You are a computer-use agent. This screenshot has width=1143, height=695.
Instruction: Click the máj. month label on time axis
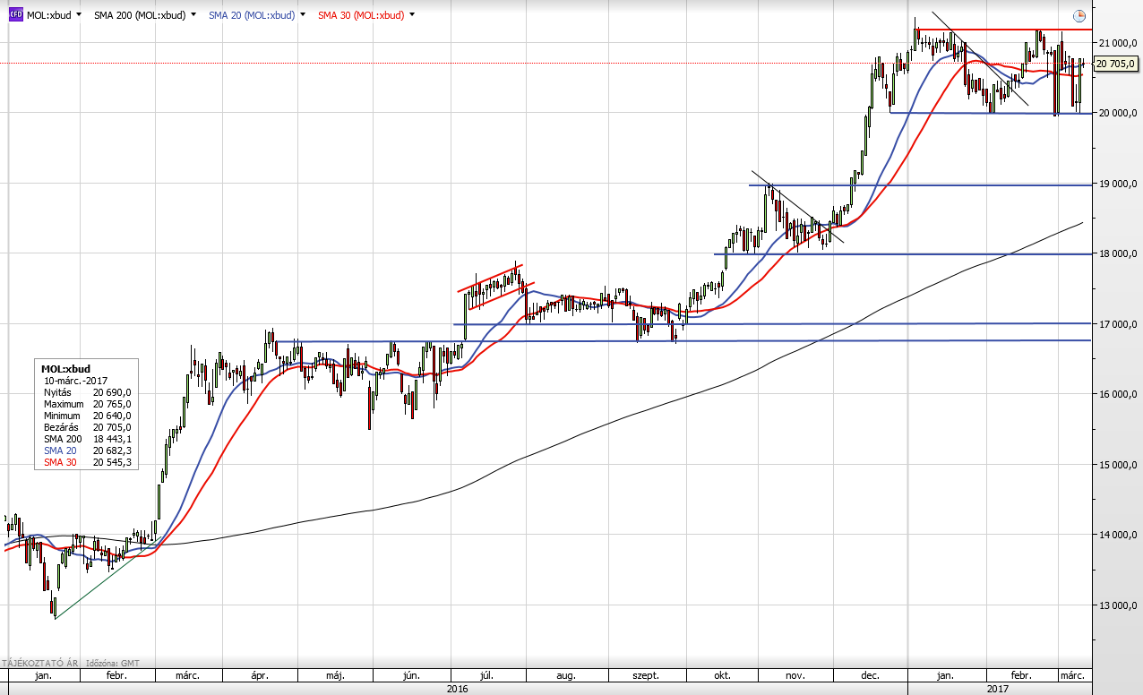click(336, 675)
